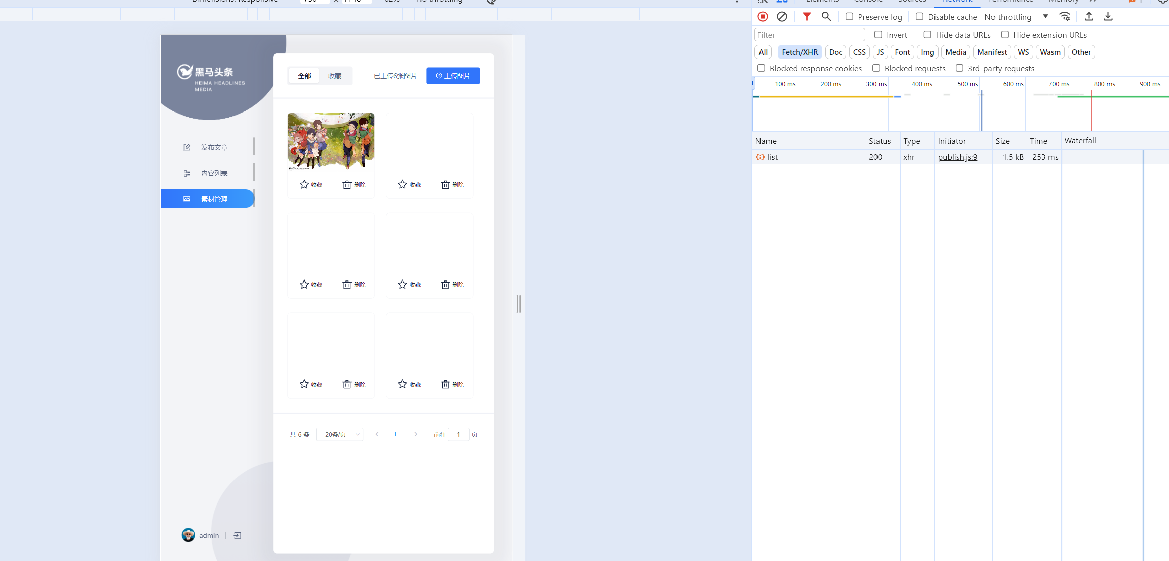Viewport: 1169px width, 561px height.
Task: Expand the 20条/页 page size selector
Action: (339, 434)
